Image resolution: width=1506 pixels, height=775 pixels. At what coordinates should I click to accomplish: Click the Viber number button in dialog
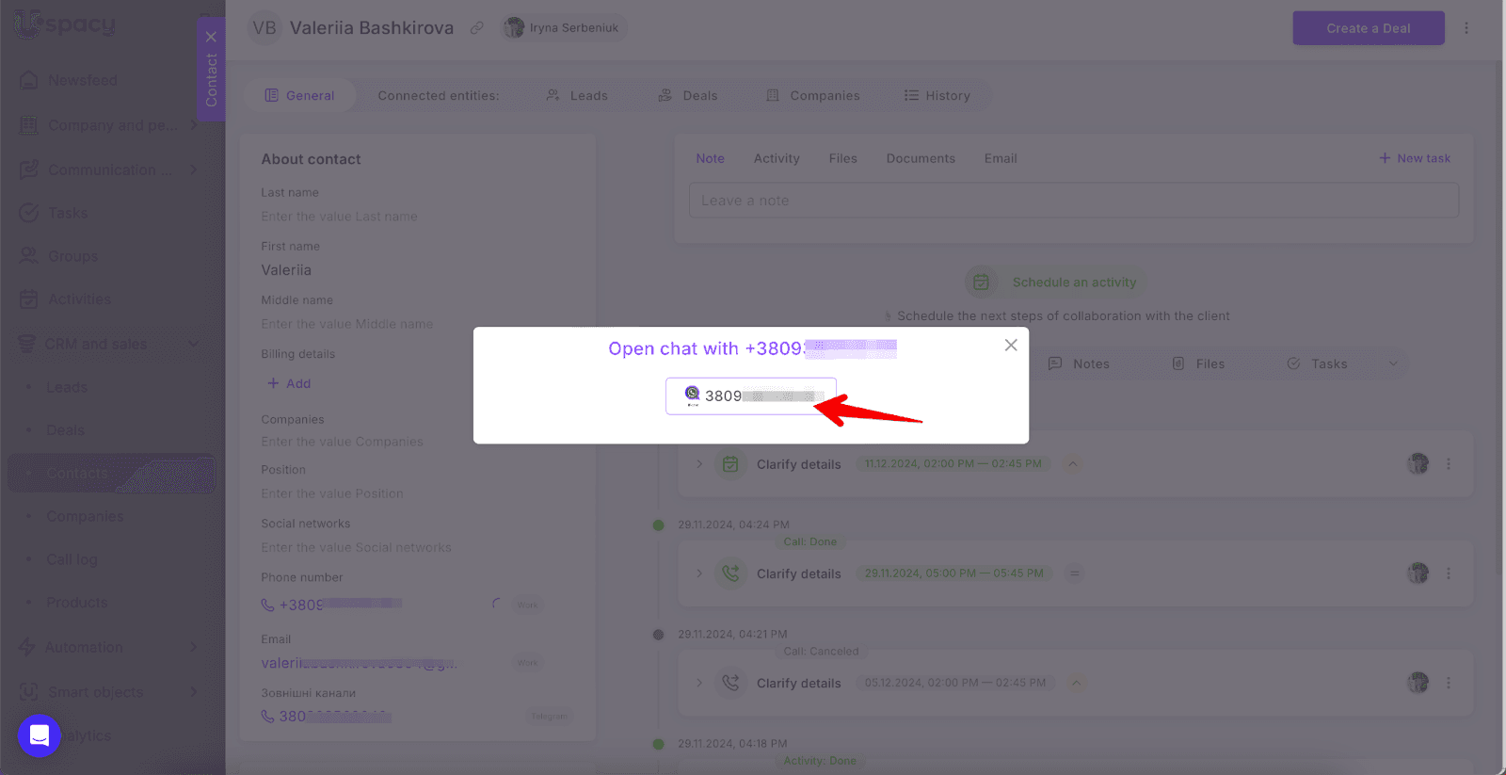tap(750, 396)
